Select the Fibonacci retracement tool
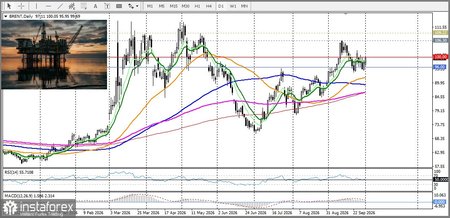450x218 pixels. coord(84,6)
